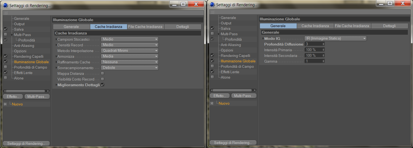
Task: Open Campioni Stocastici dropdown
Action: click(x=130, y=39)
